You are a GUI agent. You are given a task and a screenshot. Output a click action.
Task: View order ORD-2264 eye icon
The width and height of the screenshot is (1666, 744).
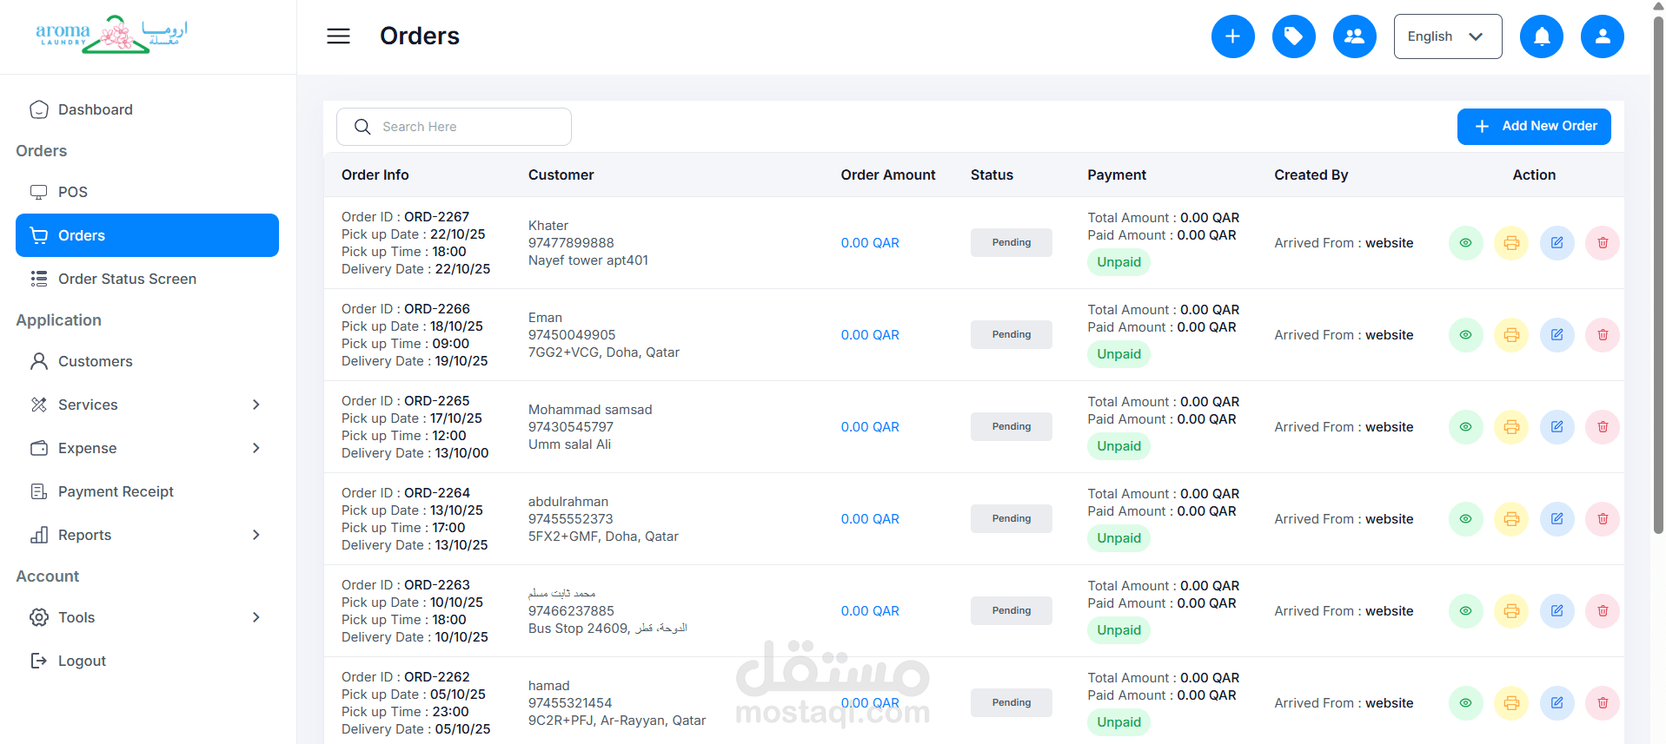click(1465, 519)
